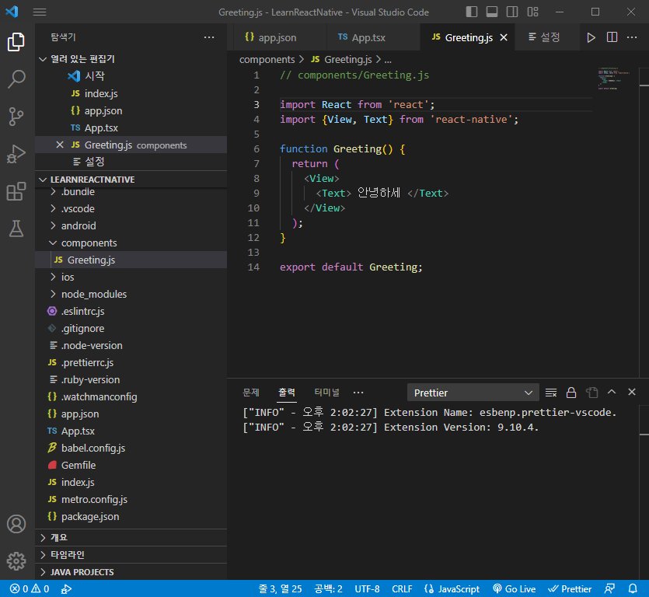Expand the android folder
The image size is (649, 597).
click(x=131, y=225)
